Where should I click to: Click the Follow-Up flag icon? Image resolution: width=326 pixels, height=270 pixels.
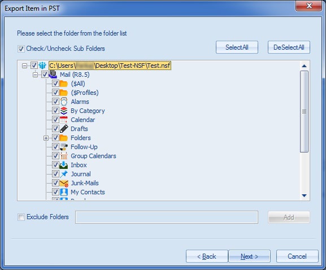64,147
